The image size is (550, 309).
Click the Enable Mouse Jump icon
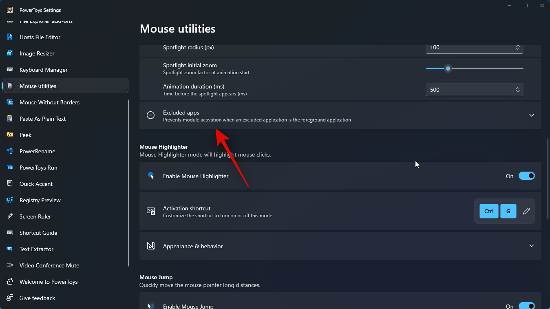[151, 306]
